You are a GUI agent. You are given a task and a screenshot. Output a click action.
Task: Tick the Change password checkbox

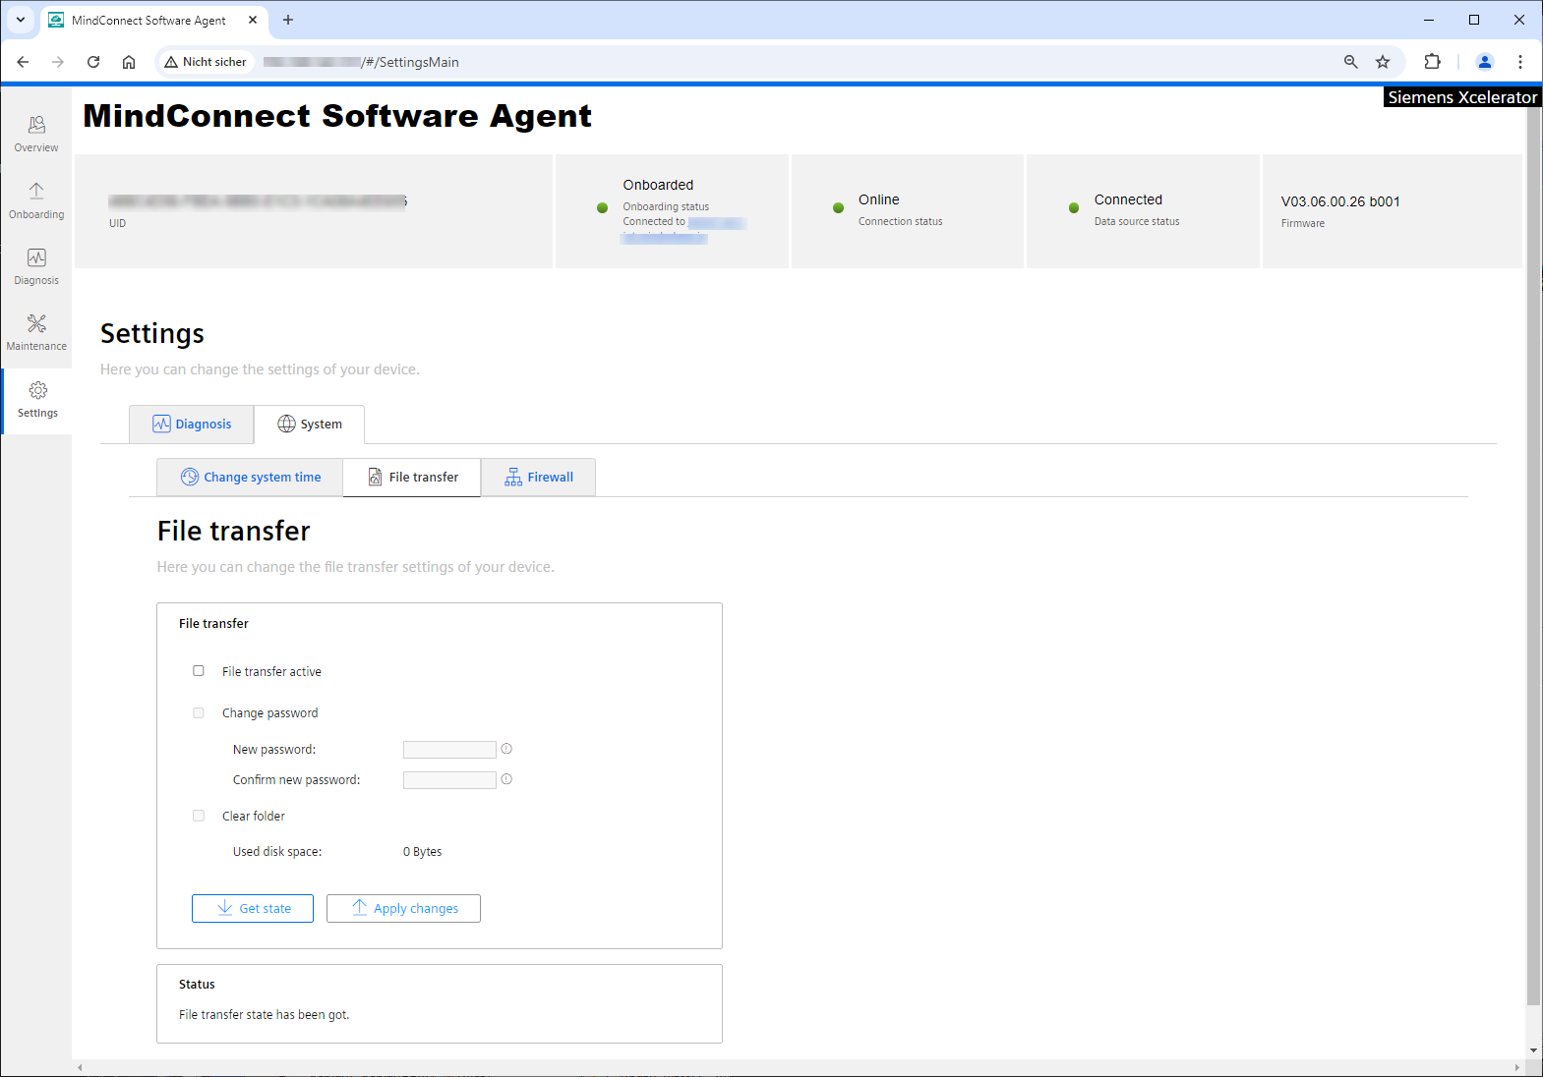[x=199, y=713]
